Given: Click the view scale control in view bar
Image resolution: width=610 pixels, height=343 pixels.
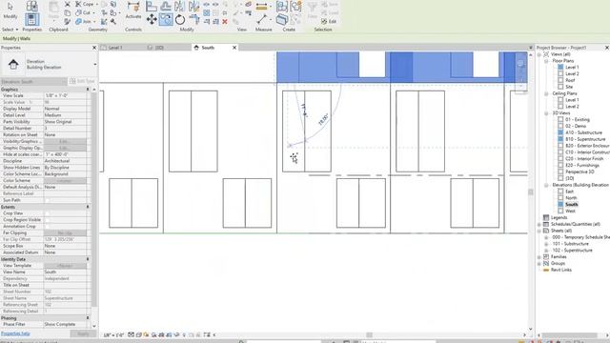Looking at the screenshot, I should [113, 334].
